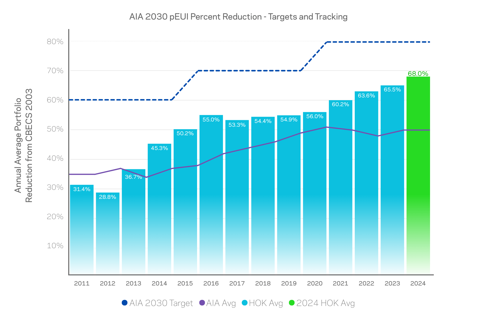Click the 2015 x-axis label

[x=185, y=283]
